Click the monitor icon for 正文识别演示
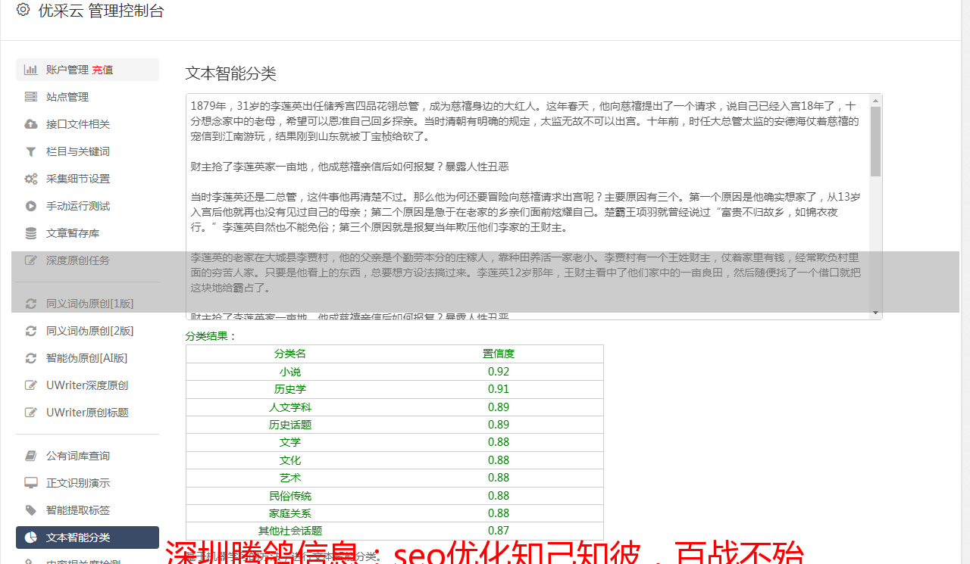 point(31,483)
